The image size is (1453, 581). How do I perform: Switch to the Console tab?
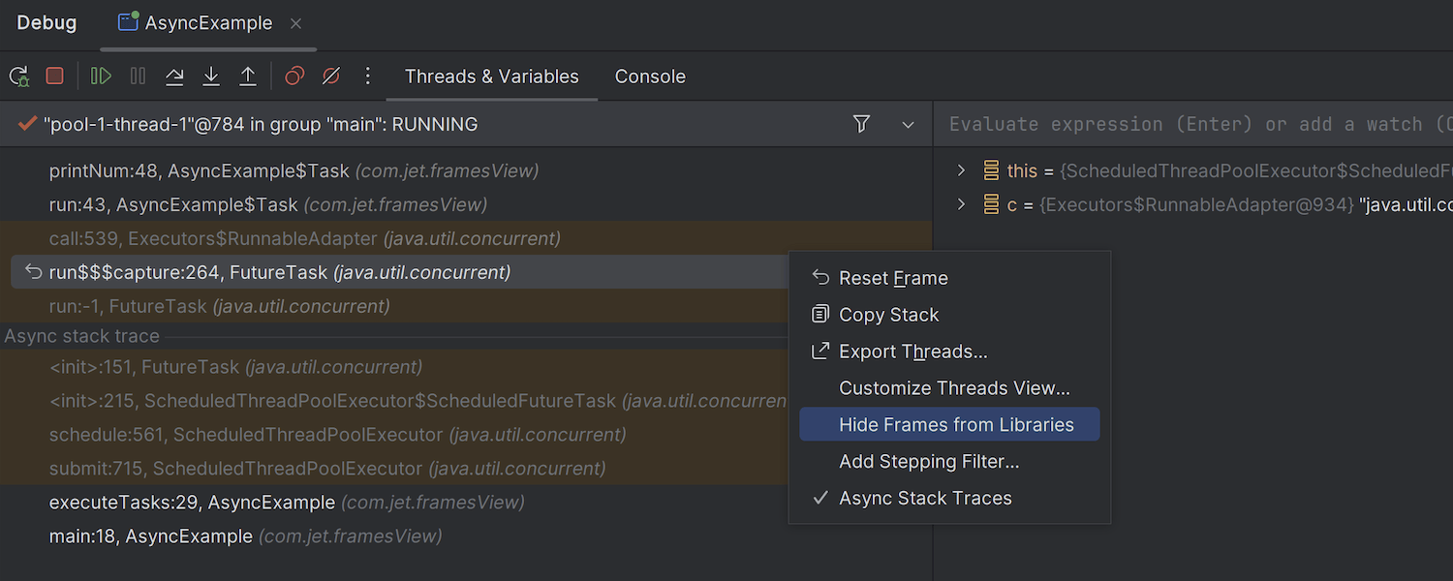tap(650, 76)
